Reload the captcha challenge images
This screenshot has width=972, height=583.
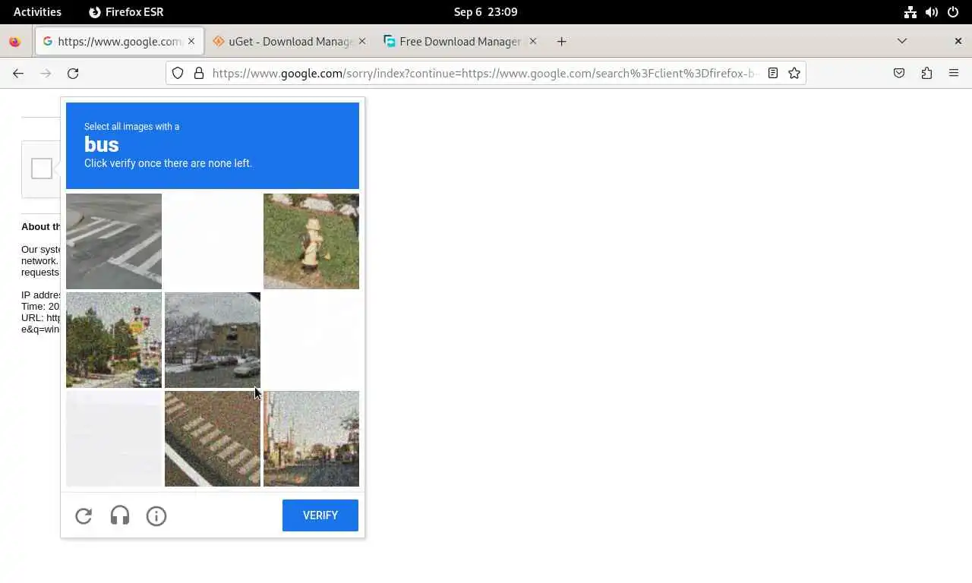tap(84, 516)
